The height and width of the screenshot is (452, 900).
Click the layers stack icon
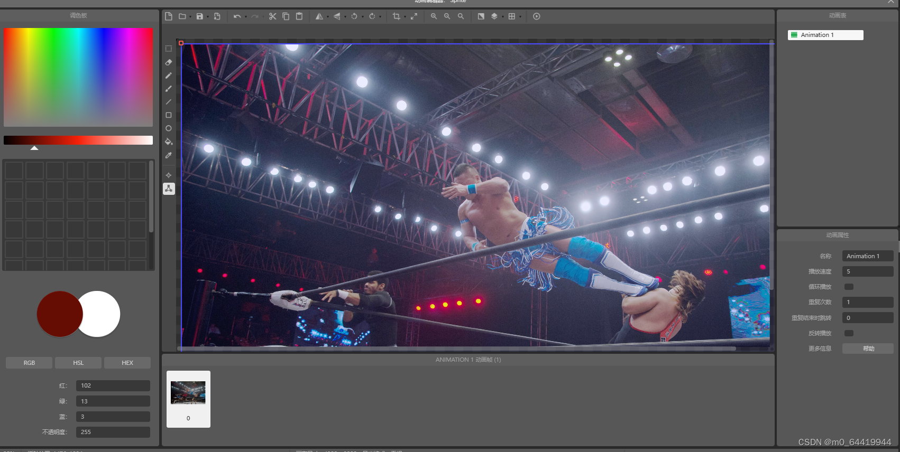click(x=494, y=16)
